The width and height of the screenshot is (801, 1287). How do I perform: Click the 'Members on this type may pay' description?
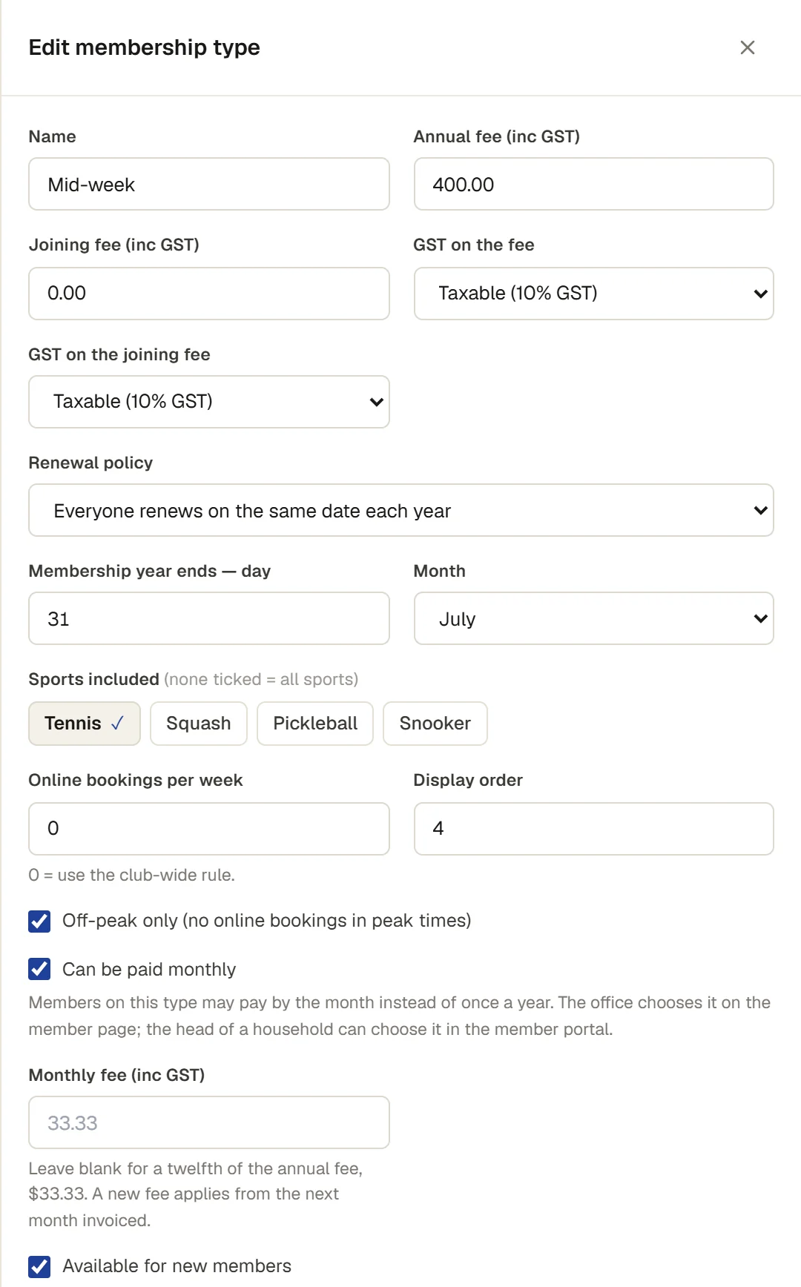400,1016
